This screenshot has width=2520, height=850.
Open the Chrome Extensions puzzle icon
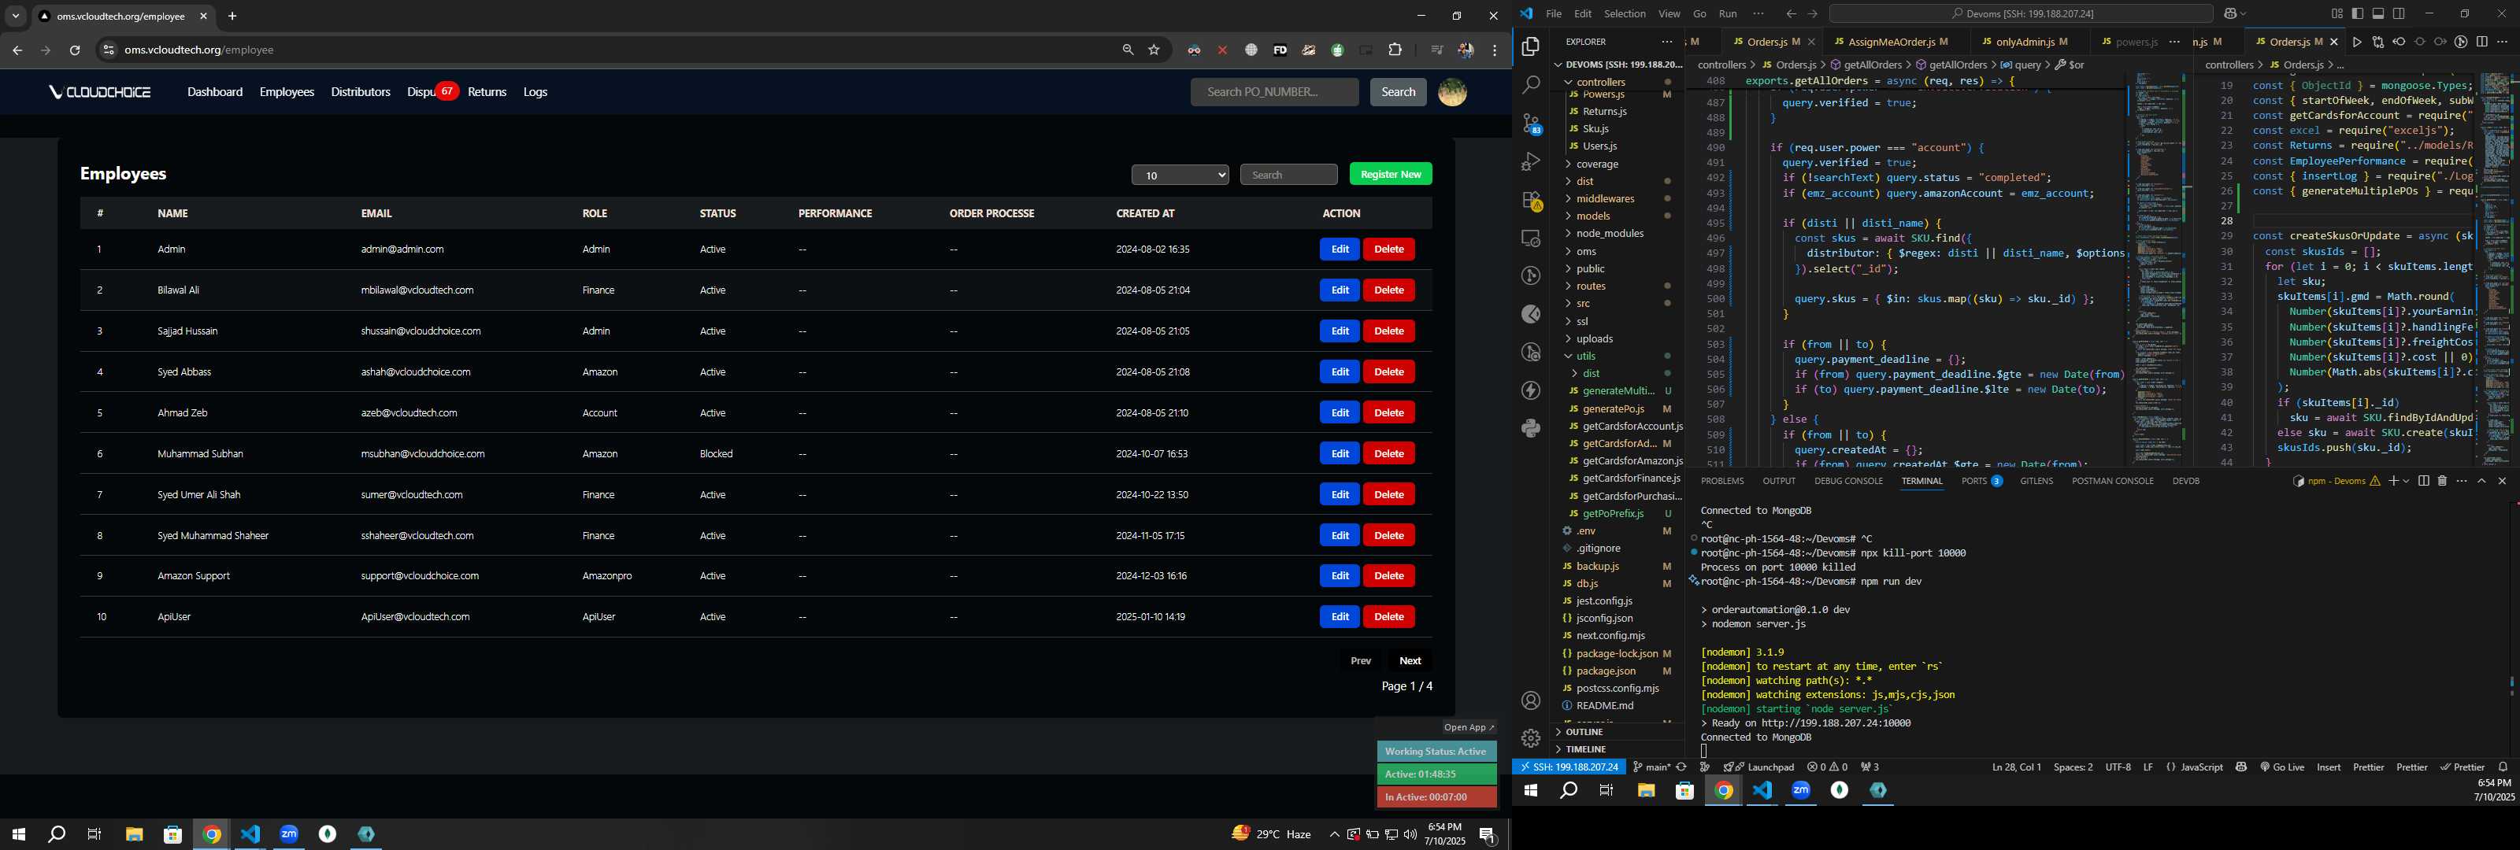tap(1395, 50)
